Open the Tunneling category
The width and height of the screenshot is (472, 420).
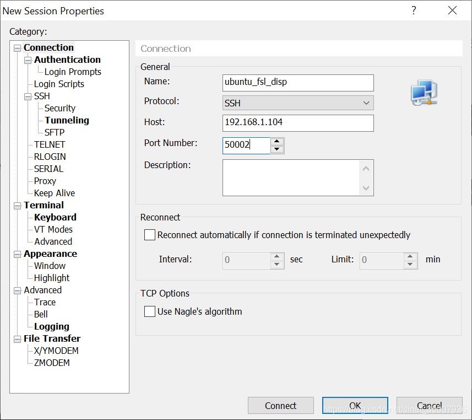67,120
